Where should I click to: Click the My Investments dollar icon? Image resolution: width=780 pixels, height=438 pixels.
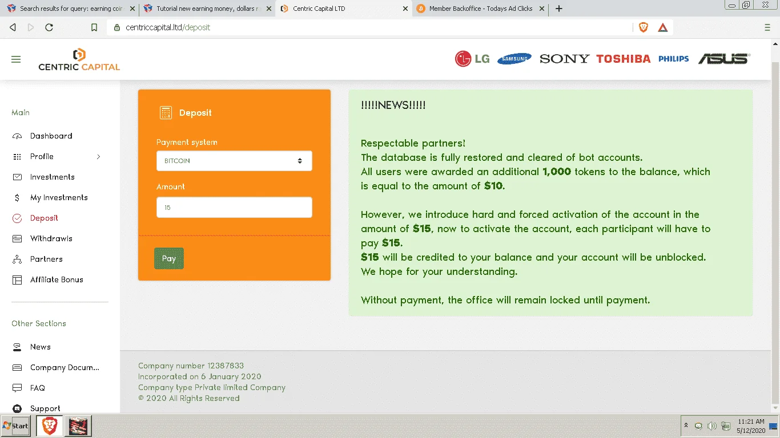pyautogui.click(x=17, y=198)
